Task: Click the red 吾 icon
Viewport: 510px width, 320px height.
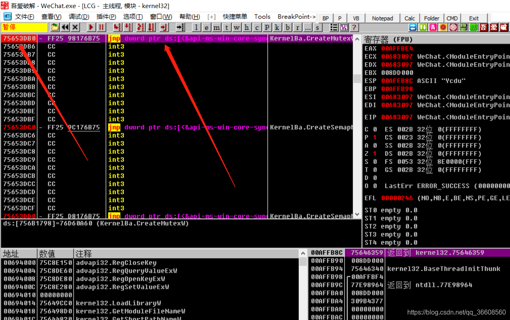Action: click(484, 27)
